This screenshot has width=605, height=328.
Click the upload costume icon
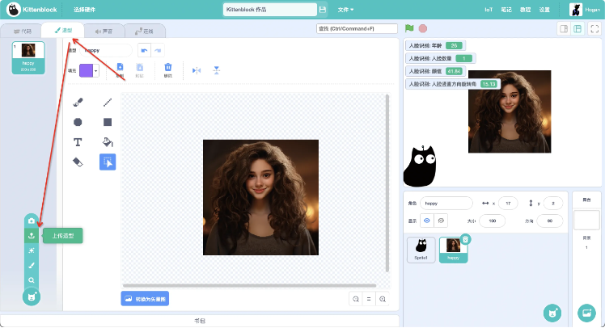(x=32, y=235)
